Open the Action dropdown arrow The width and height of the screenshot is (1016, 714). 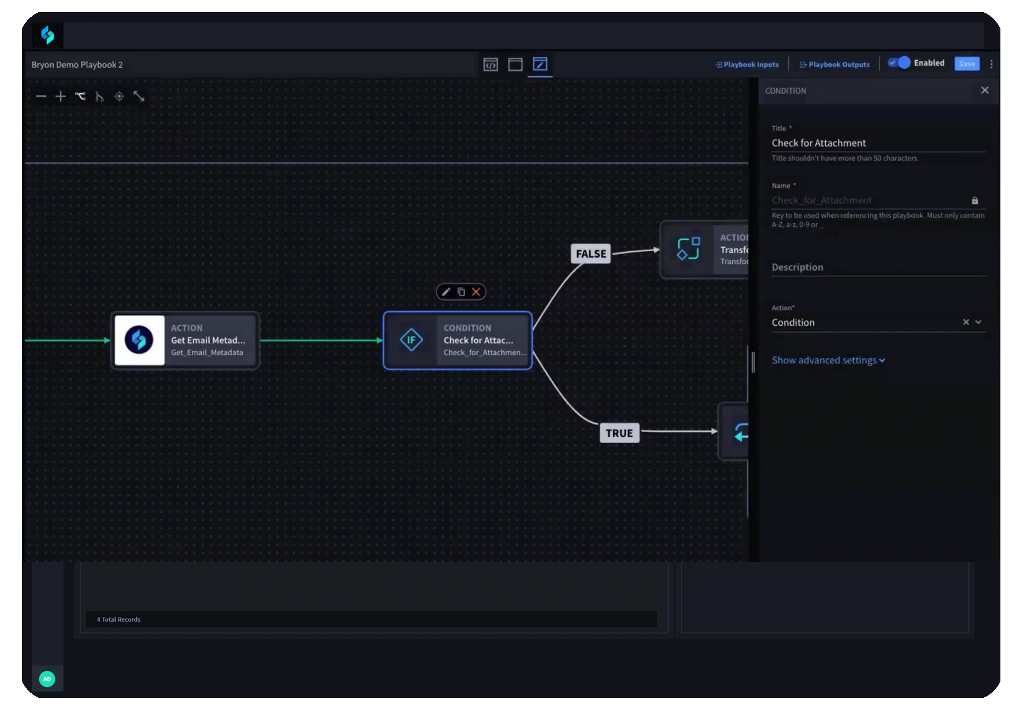[978, 322]
